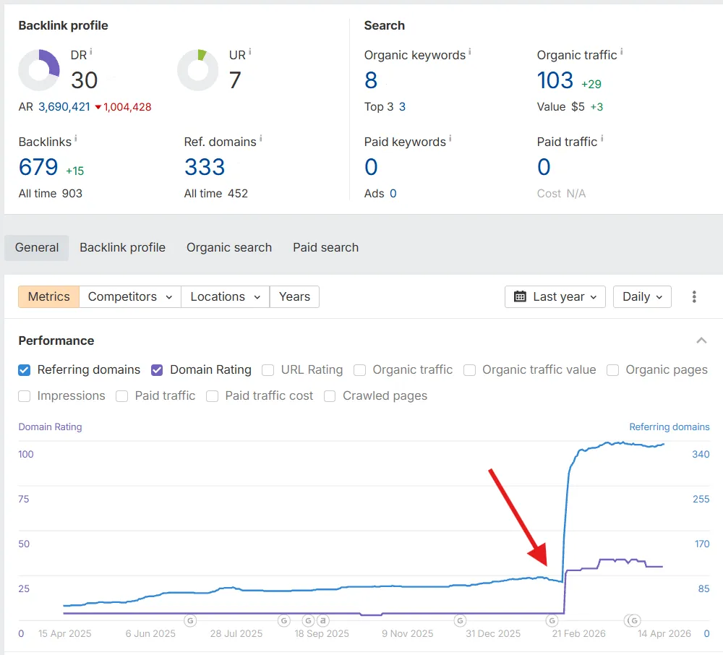This screenshot has width=723, height=655.
Task: Expand the Daily interval dropdown
Action: [642, 296]
